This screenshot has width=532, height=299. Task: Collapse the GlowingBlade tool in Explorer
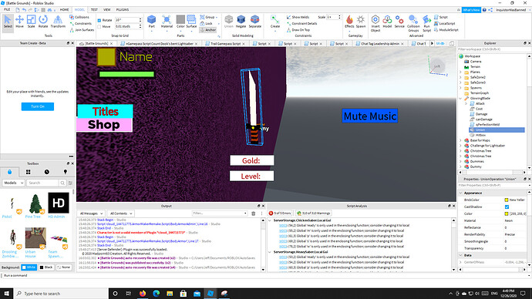(460, 99)
